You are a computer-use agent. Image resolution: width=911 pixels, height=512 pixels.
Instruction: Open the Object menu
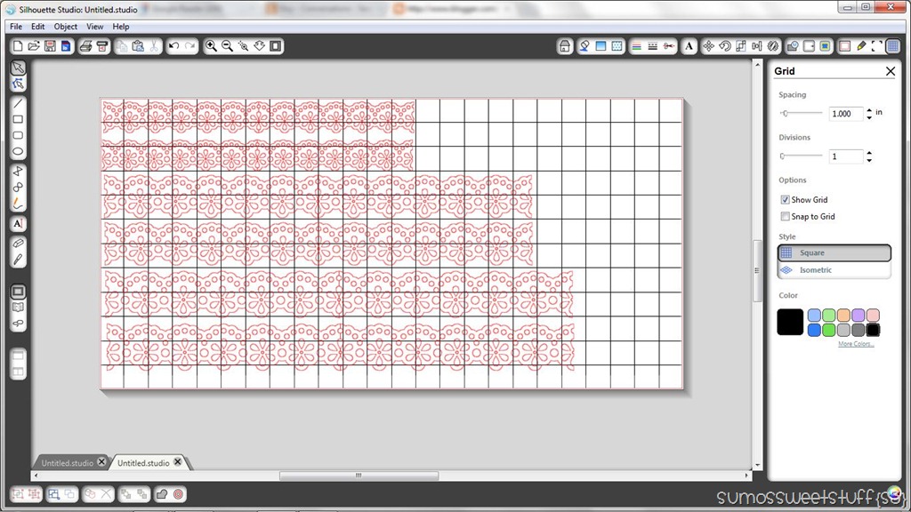pos(66,27)
